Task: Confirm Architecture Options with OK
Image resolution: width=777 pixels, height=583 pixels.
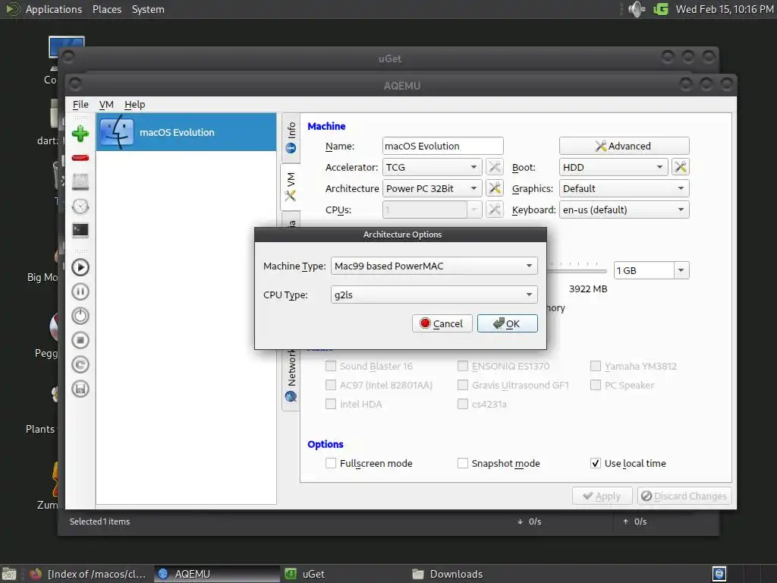Action: click(508, 323)
